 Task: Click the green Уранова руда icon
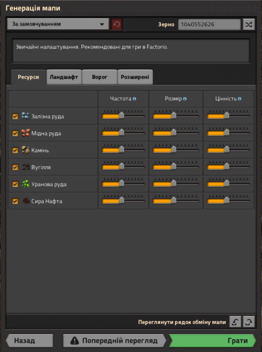click(26, 184)
